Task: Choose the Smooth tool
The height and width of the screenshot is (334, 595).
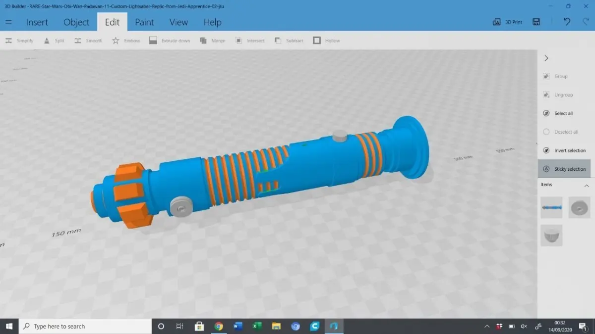Action: [x=88, y=41]
